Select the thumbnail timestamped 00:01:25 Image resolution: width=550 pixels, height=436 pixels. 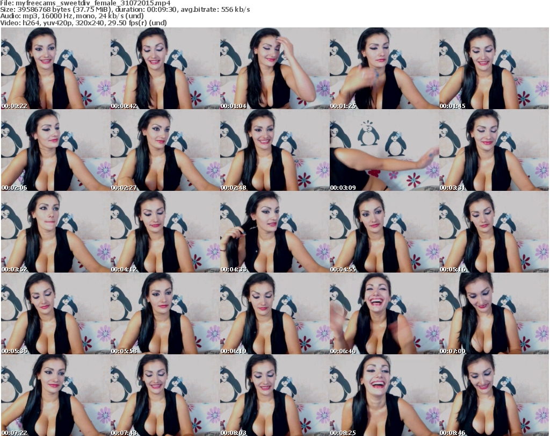tap(384, 68)
